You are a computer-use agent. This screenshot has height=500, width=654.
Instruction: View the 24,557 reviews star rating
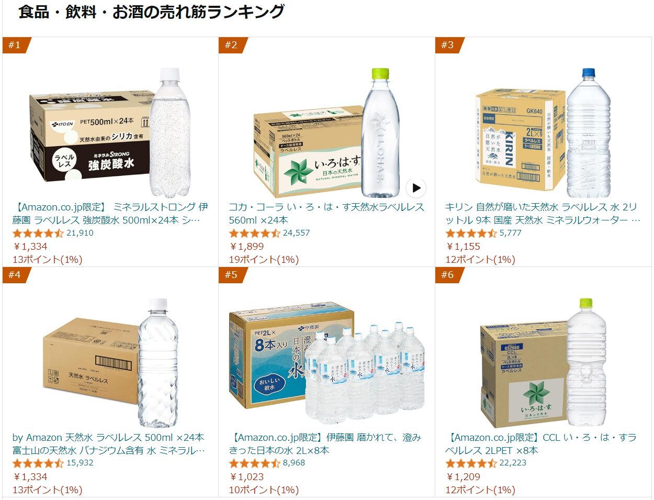click(269, 233)
